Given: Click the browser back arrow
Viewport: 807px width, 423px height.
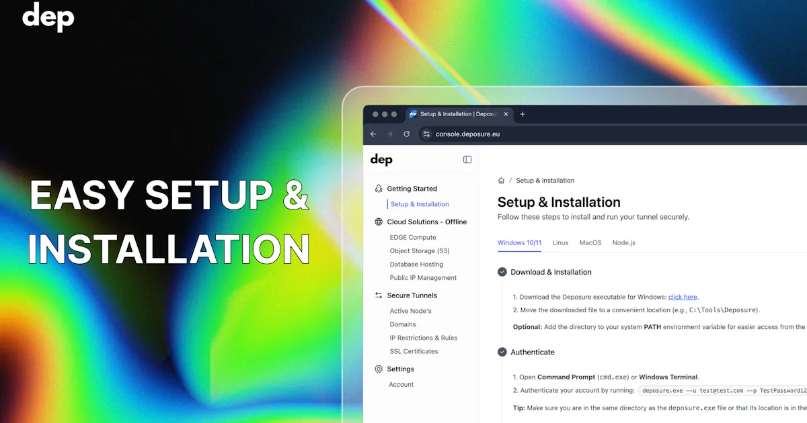Looking at the screenshot, I should pyautogui.click(x=373, y=134).
